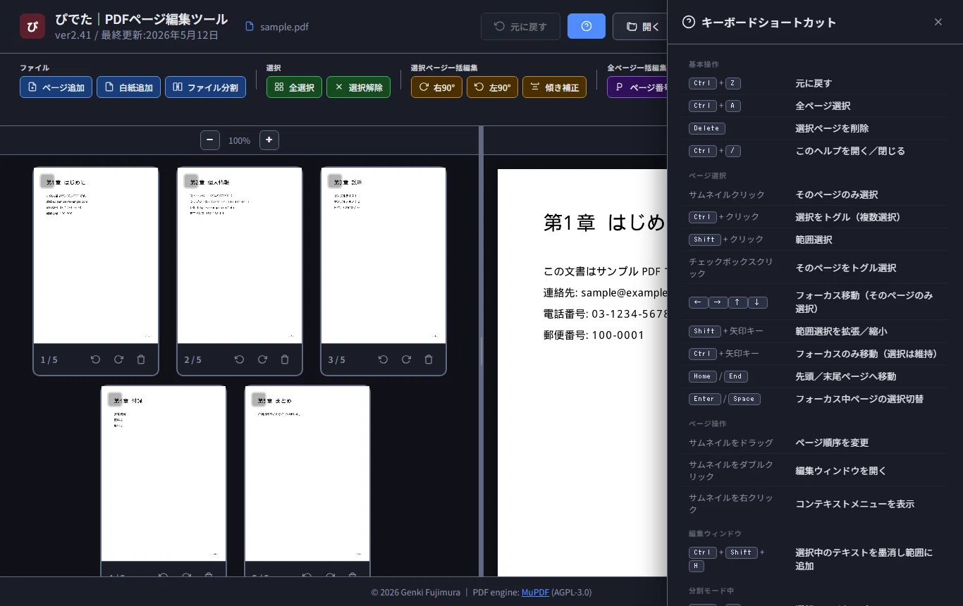Screen dimensions: 963x606
Task: Zoom in thumbnails with plus button
Action: pyautogui.click(x=269, y=140)
